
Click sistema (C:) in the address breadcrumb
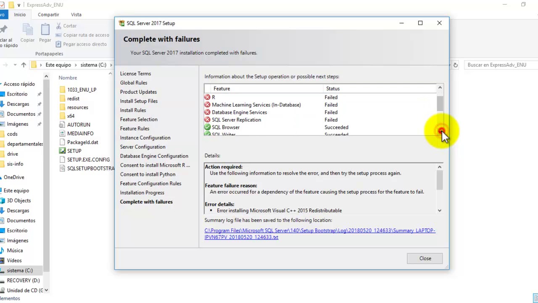[93, 65]
